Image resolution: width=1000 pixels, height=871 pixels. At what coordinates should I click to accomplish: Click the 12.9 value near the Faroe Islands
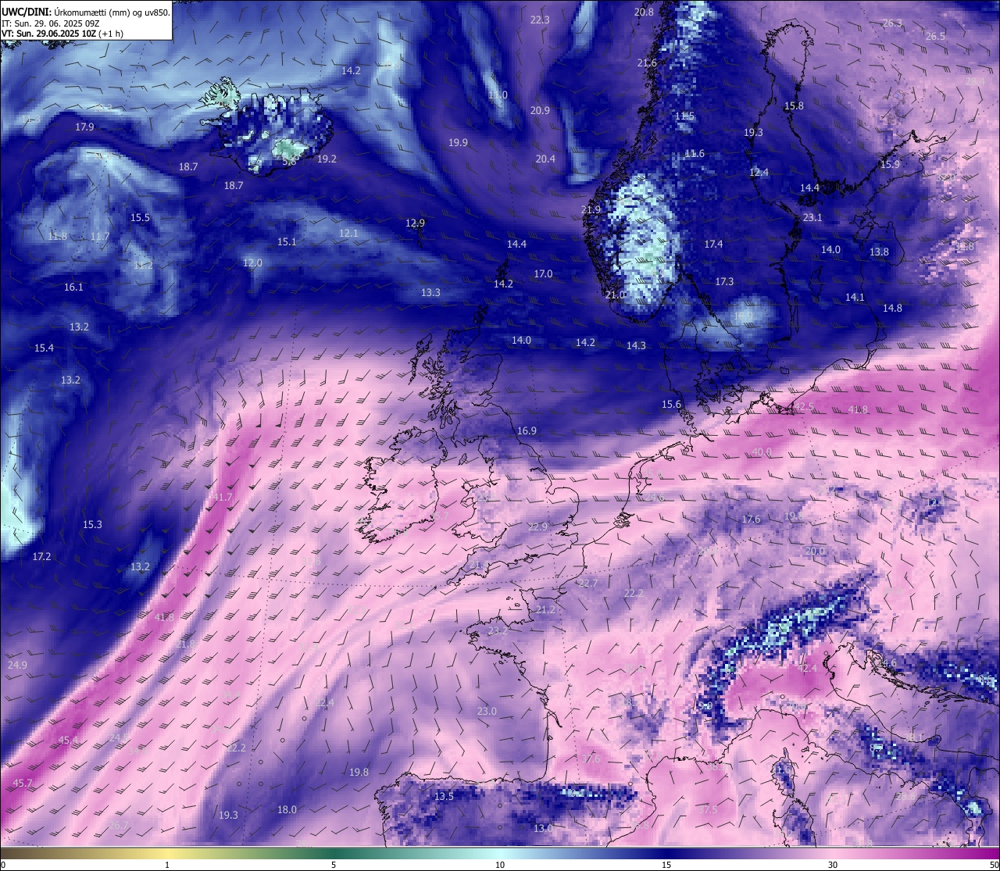[x=415, y=223]
